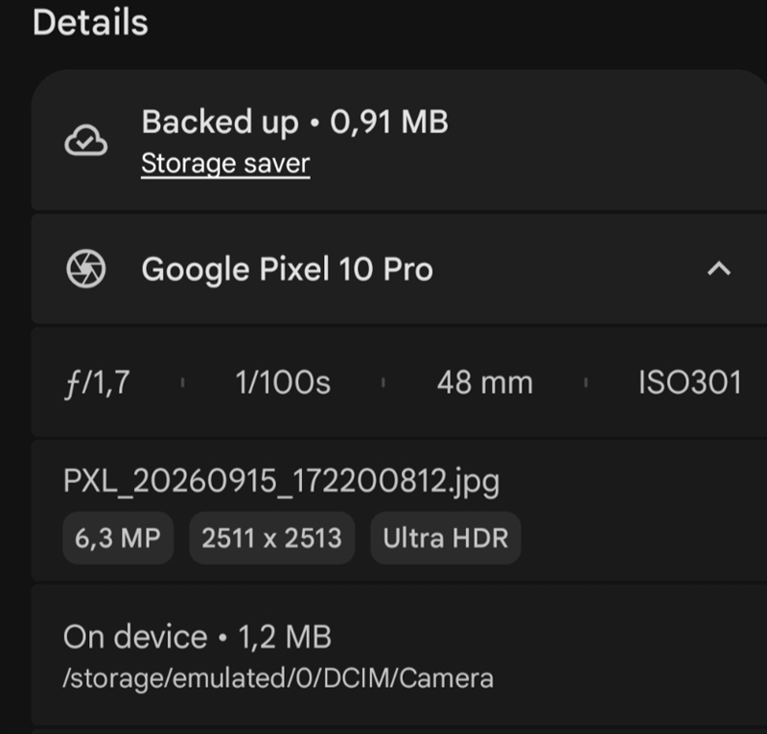767x734 pixels.
Task: Tap the 6,3 MP chip
Action: 118,538
